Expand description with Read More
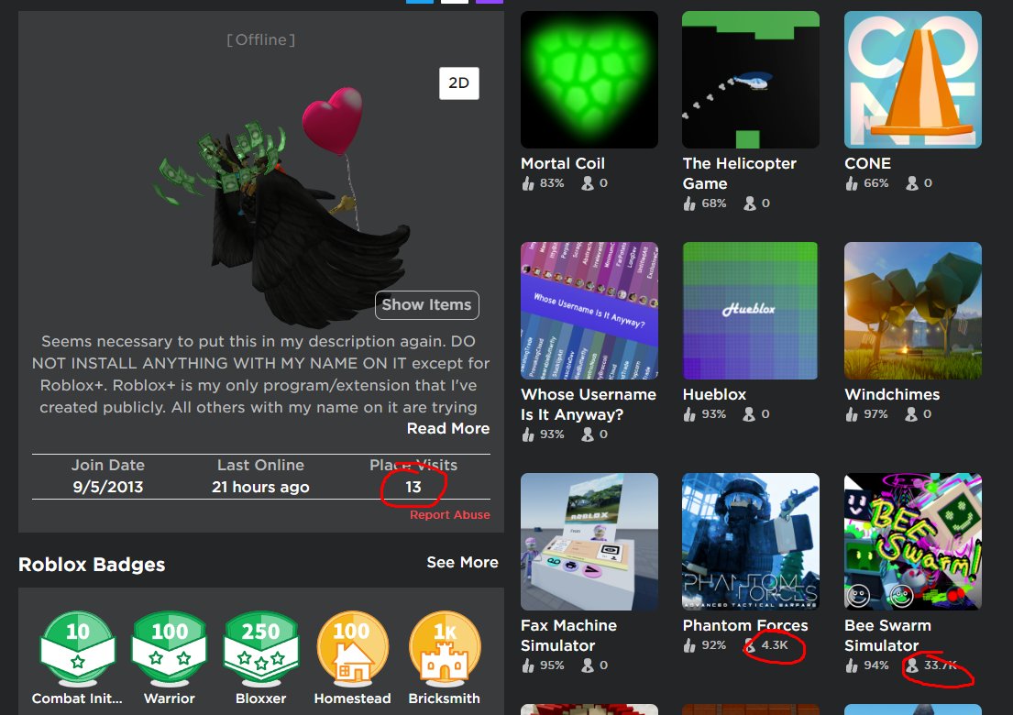1013x715 pixels. 447,428
